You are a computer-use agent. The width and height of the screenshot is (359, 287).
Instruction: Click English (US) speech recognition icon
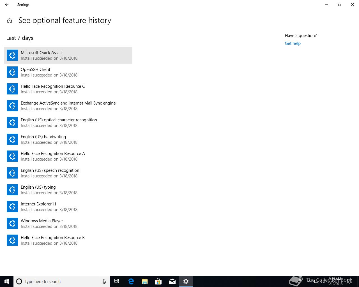[x=12, y=173]
